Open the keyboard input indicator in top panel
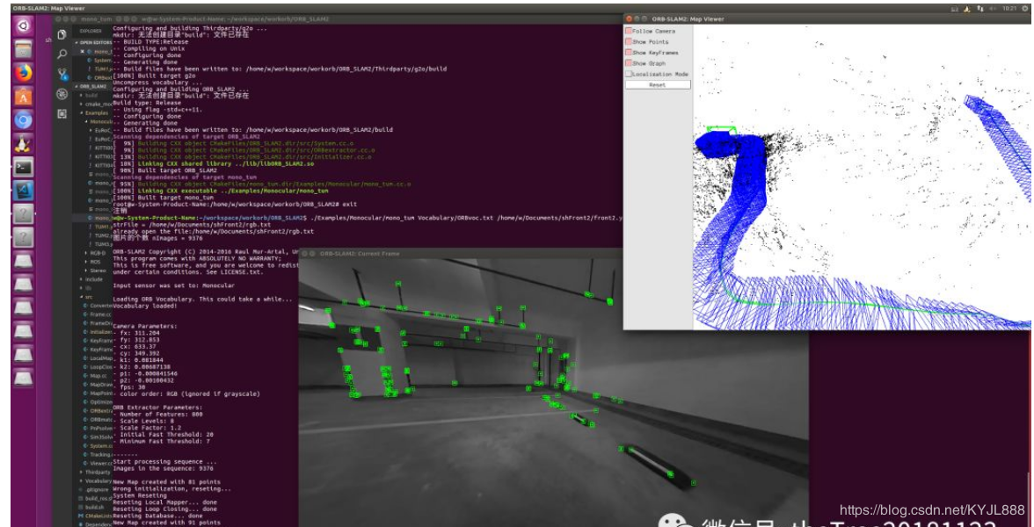The image size is (1034, 527). (x=956, y=9)
